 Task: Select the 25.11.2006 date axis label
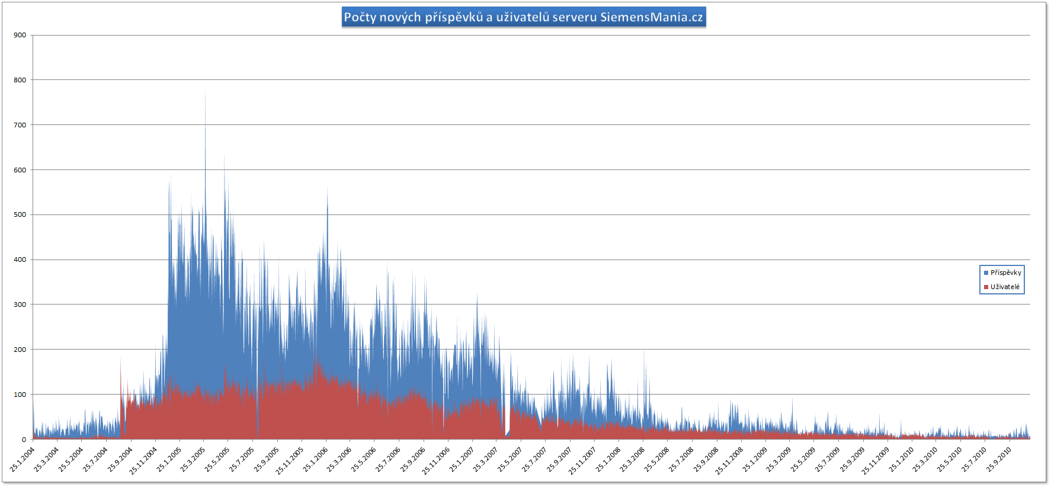(435, 461)
